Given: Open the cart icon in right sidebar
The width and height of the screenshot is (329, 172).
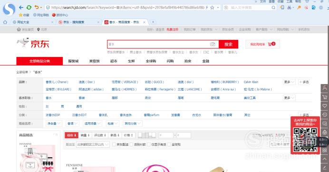Looking at the screenshot, I should (x=325, y=97).
